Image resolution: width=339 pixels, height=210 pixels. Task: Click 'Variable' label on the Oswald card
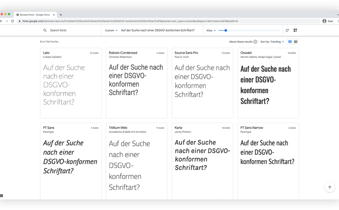tap(292, 53)
